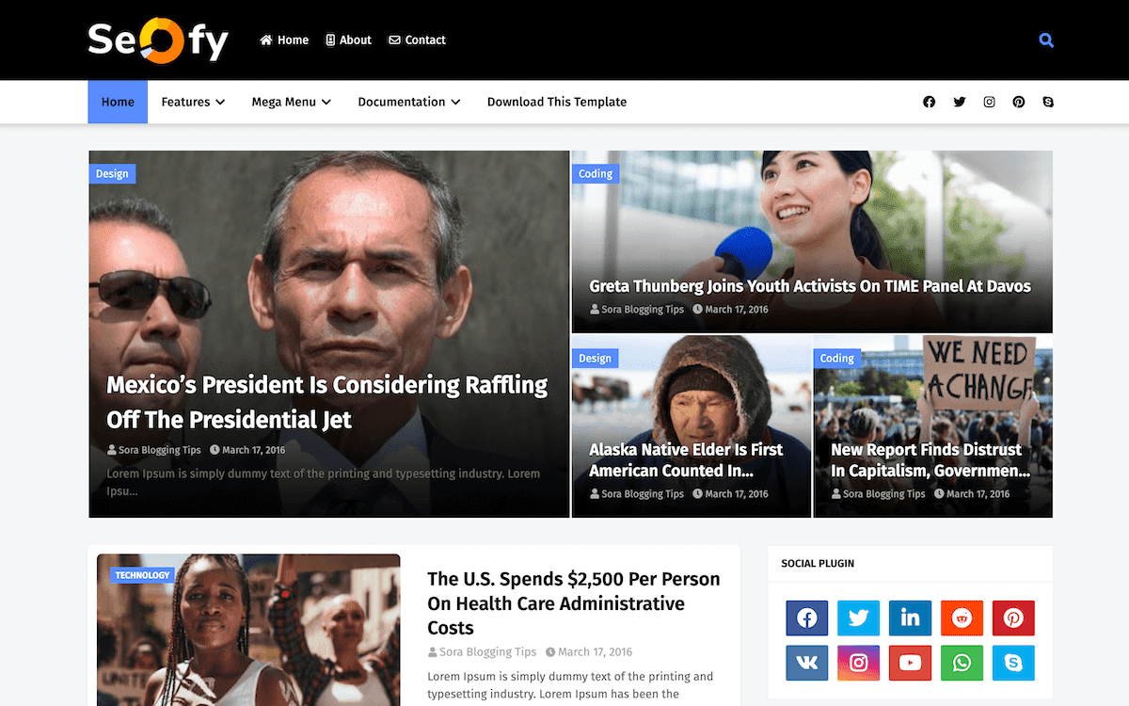Click Download This Template link
This screenshot has height=706, width=1129.
(x=557, y=102)
